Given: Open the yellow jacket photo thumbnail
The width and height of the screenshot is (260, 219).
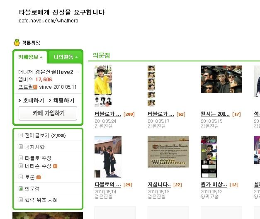Looking at the screenshot, I should [103, 86].
